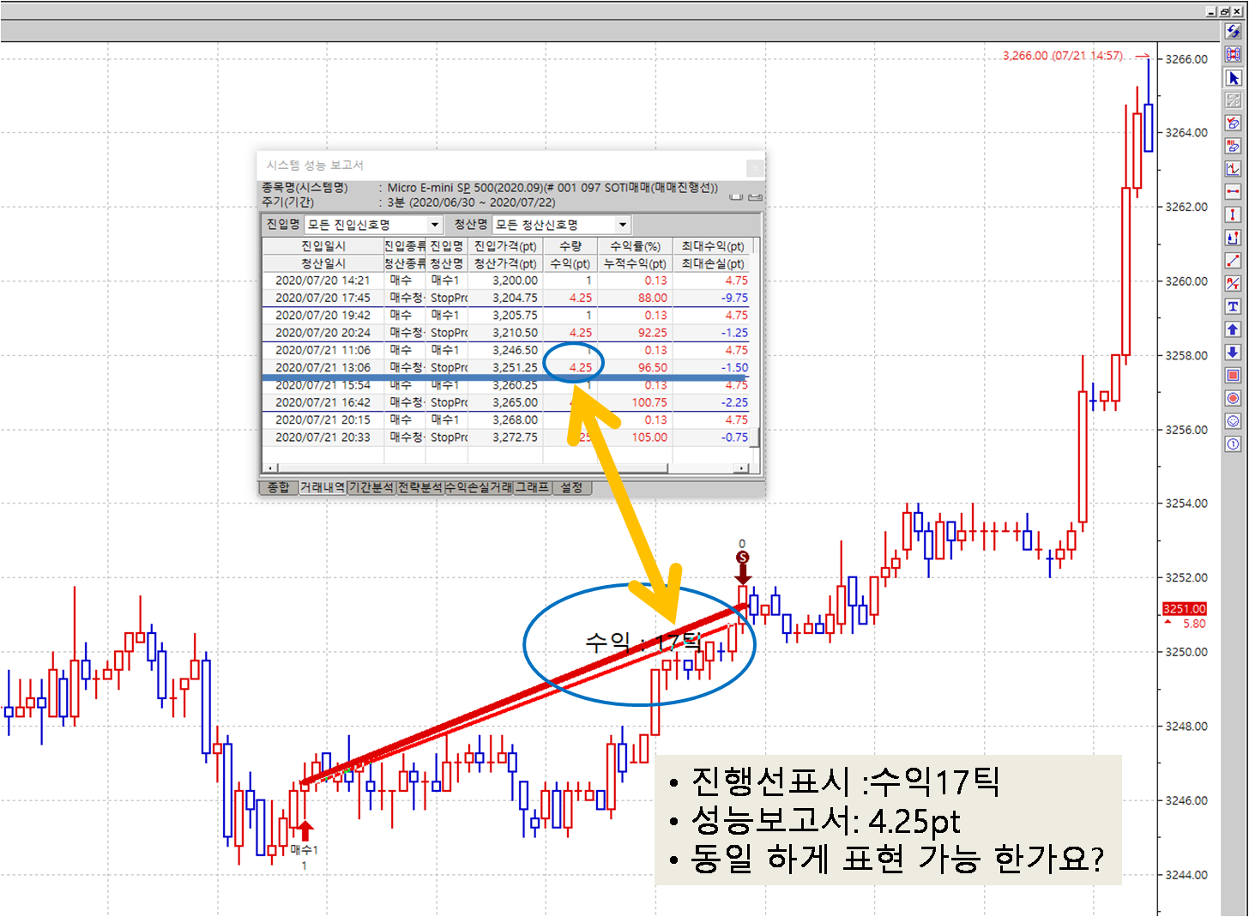Choose the text T drawing tool
This screenshot has height=917, width=1249.
tap(1233, 306)
